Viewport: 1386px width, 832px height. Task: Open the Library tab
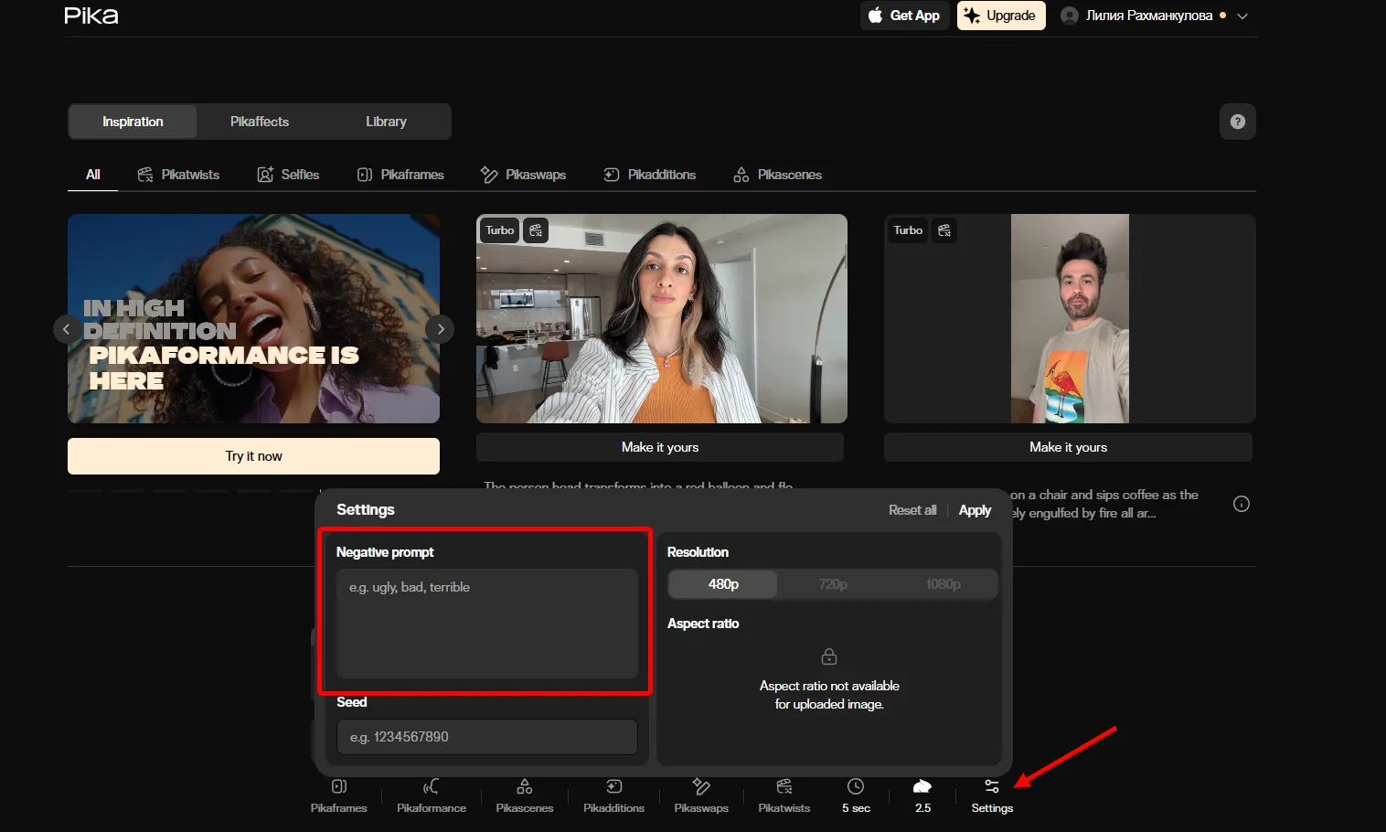pyautogui.click(x=386, y=122)
